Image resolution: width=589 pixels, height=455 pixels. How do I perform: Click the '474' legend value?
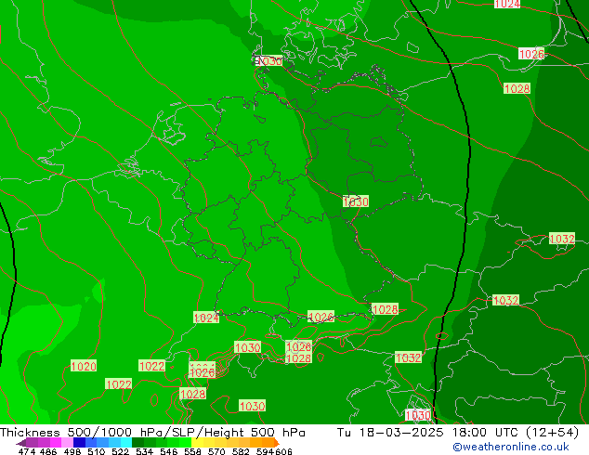pos(26,451)
